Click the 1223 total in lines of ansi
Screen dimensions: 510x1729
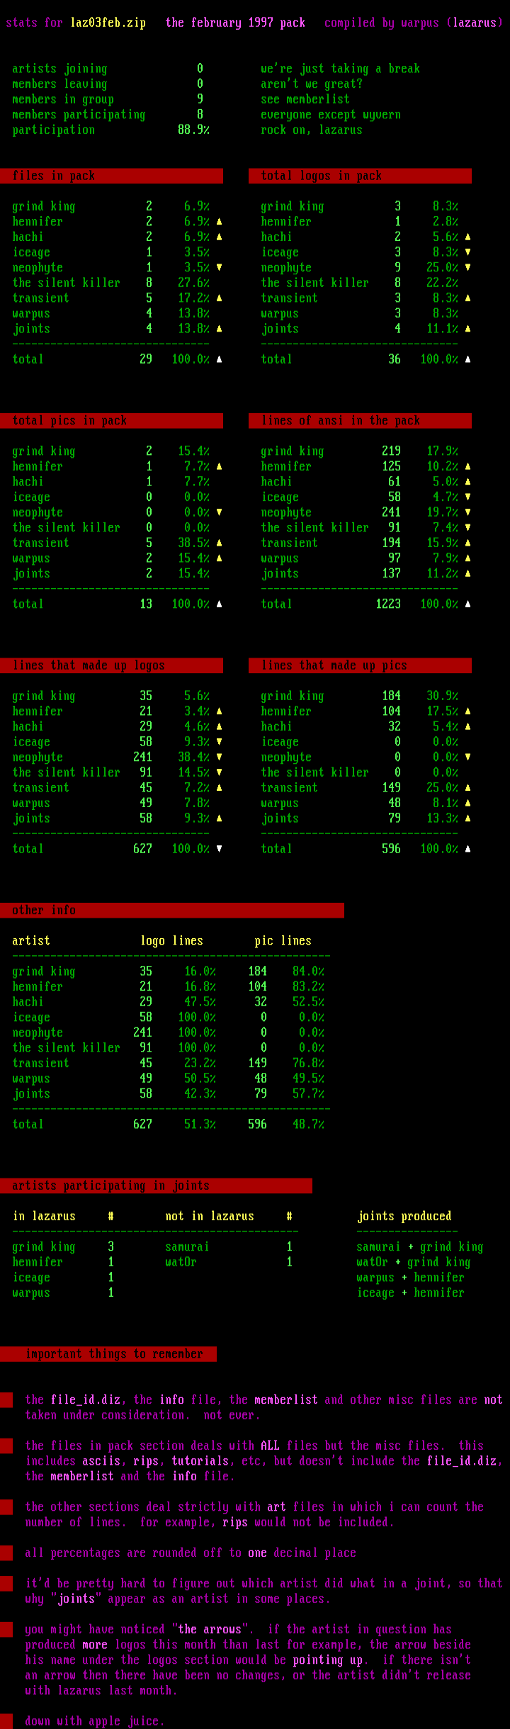point(388,604)
